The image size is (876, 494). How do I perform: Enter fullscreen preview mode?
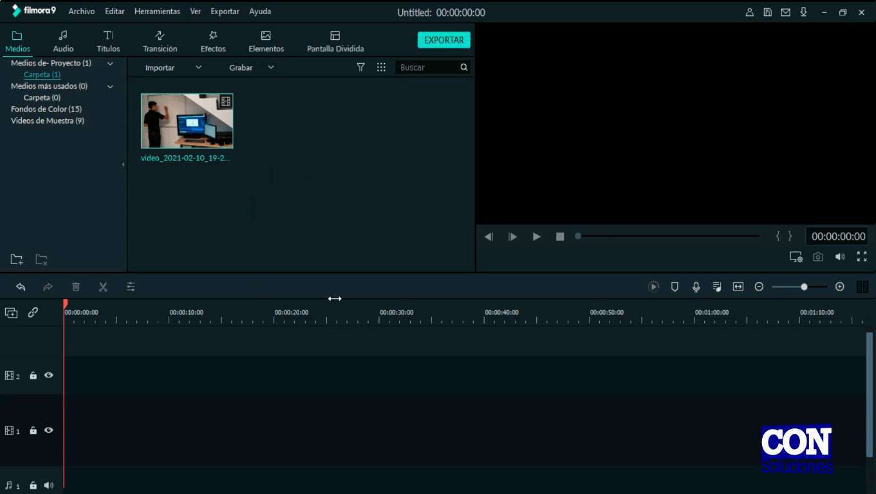pyautogui.click(x=862, y=256)
